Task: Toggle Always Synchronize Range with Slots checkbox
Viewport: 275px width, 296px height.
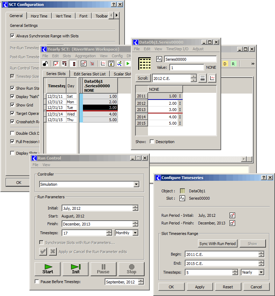Action: (12, 36)
